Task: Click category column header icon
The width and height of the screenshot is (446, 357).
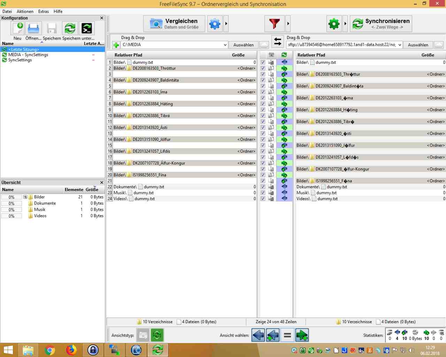Action: point(271,55)
